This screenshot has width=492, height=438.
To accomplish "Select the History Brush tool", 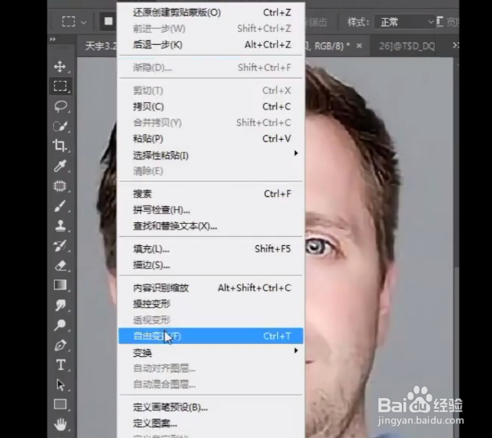I will pyautogui.click(x=60, y=245).
